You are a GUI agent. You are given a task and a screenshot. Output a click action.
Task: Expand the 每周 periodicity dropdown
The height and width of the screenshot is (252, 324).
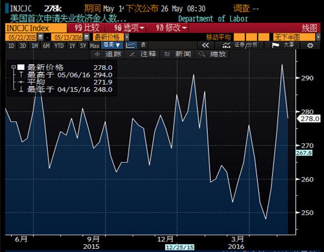(x=112, y=46)
